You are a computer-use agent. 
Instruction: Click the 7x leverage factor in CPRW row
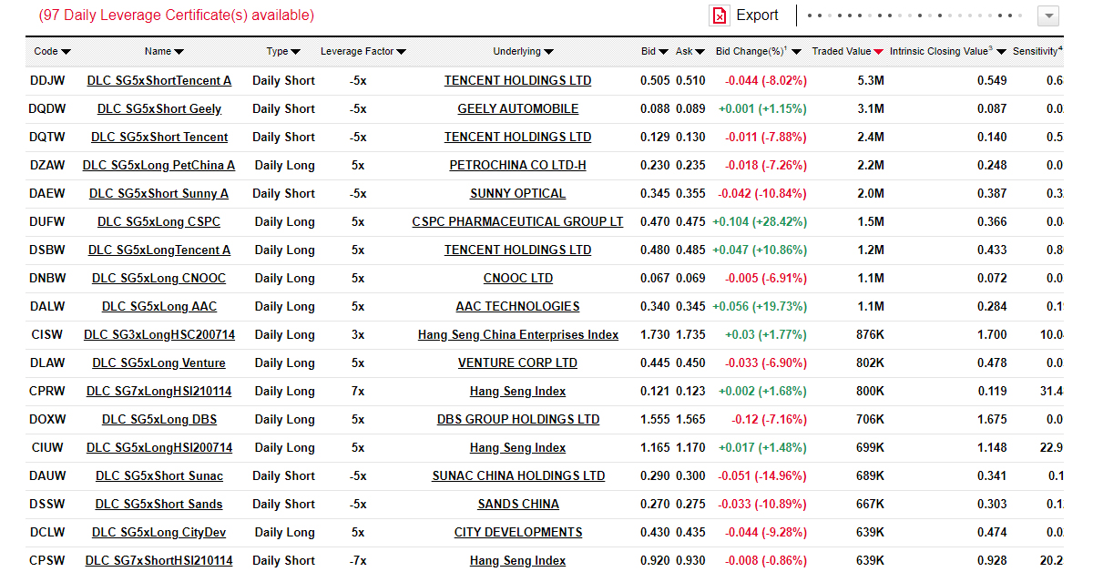pyautogui.click(x=358, y=392)
